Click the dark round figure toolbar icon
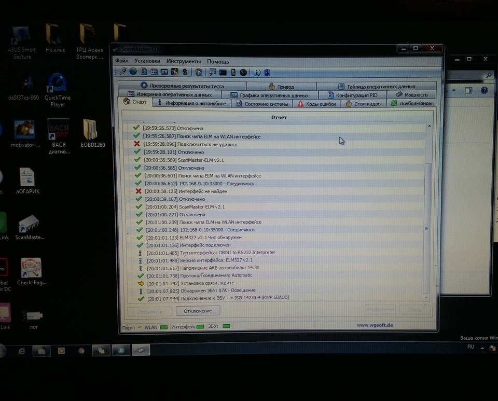The width and height of the screenshot is (498, 401). tap(185, 72)
